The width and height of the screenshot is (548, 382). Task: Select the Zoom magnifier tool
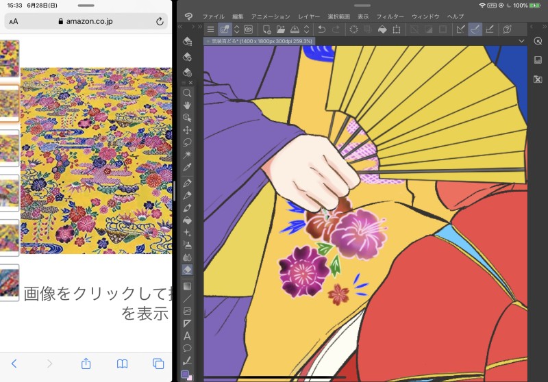187,92
